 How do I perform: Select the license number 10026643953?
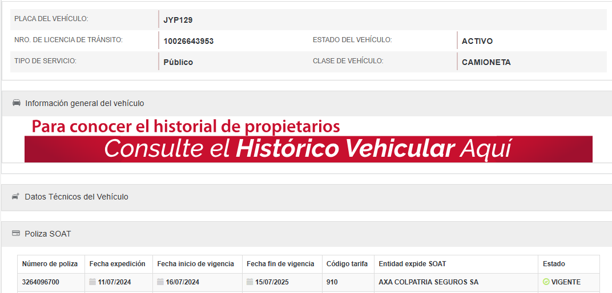click(x=188, y=41)
